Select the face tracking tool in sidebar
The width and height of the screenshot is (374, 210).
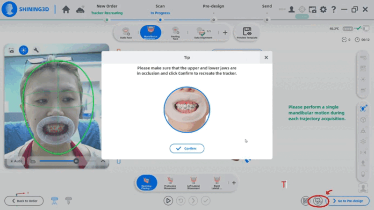[363, 109]
